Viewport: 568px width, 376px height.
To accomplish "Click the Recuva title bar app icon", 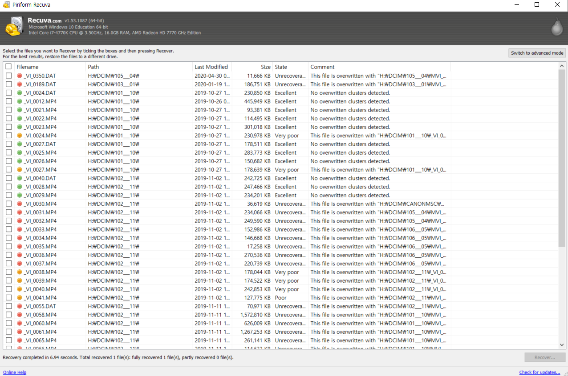I will [6, 5].
